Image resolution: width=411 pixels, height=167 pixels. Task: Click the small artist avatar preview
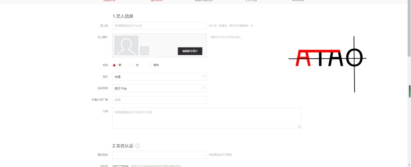coord(144,51)
